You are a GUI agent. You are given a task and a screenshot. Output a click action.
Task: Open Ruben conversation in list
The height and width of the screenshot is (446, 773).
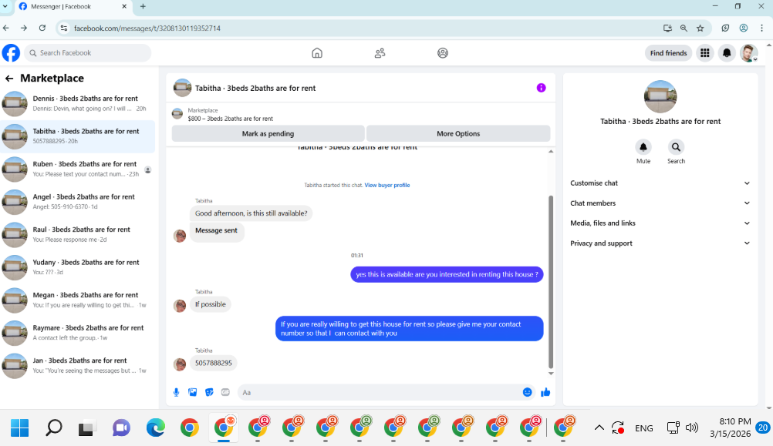click(79, 169)
